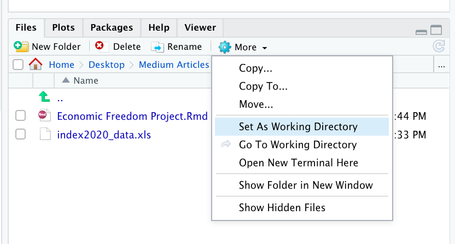Navigate to Desktop in breadcrumb
Image resolution: width=455 pixels, height=244 pixels.
107,65
